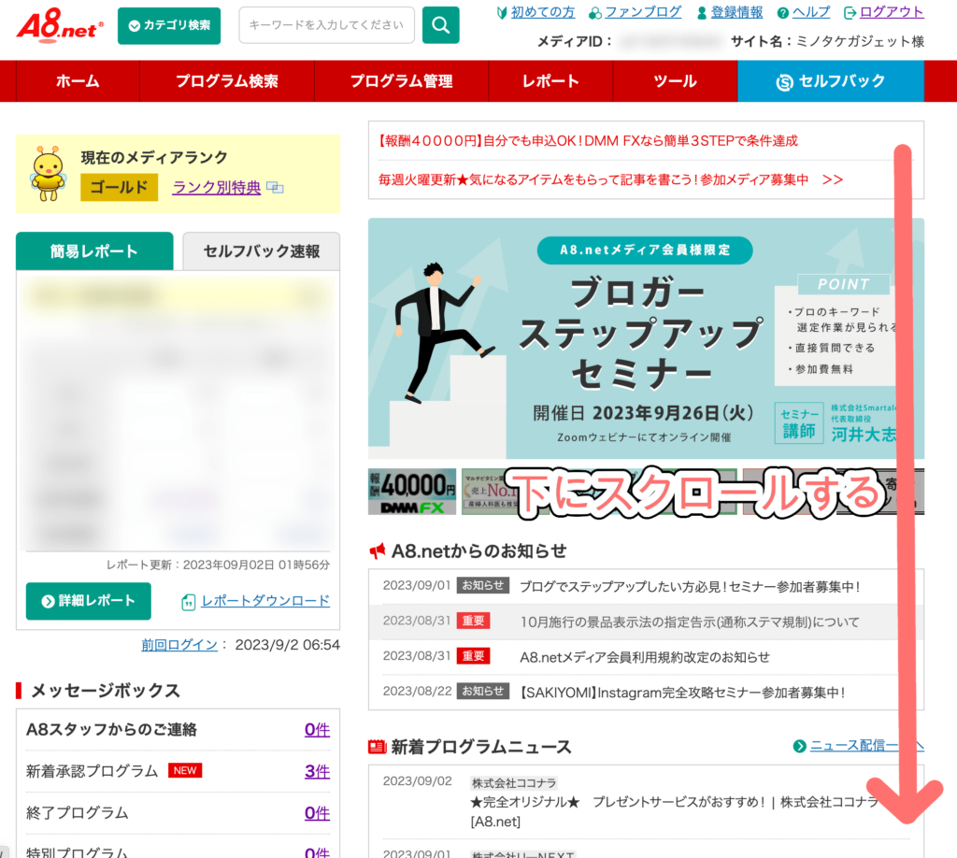Image resolution: width=957 pixels, height=858 pixels.
Task: Open the プログラム管理 menu
Action: pyautogui.click(x=402, y=81)
